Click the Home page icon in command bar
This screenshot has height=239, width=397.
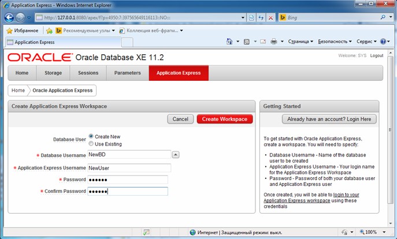coord(229,42)
